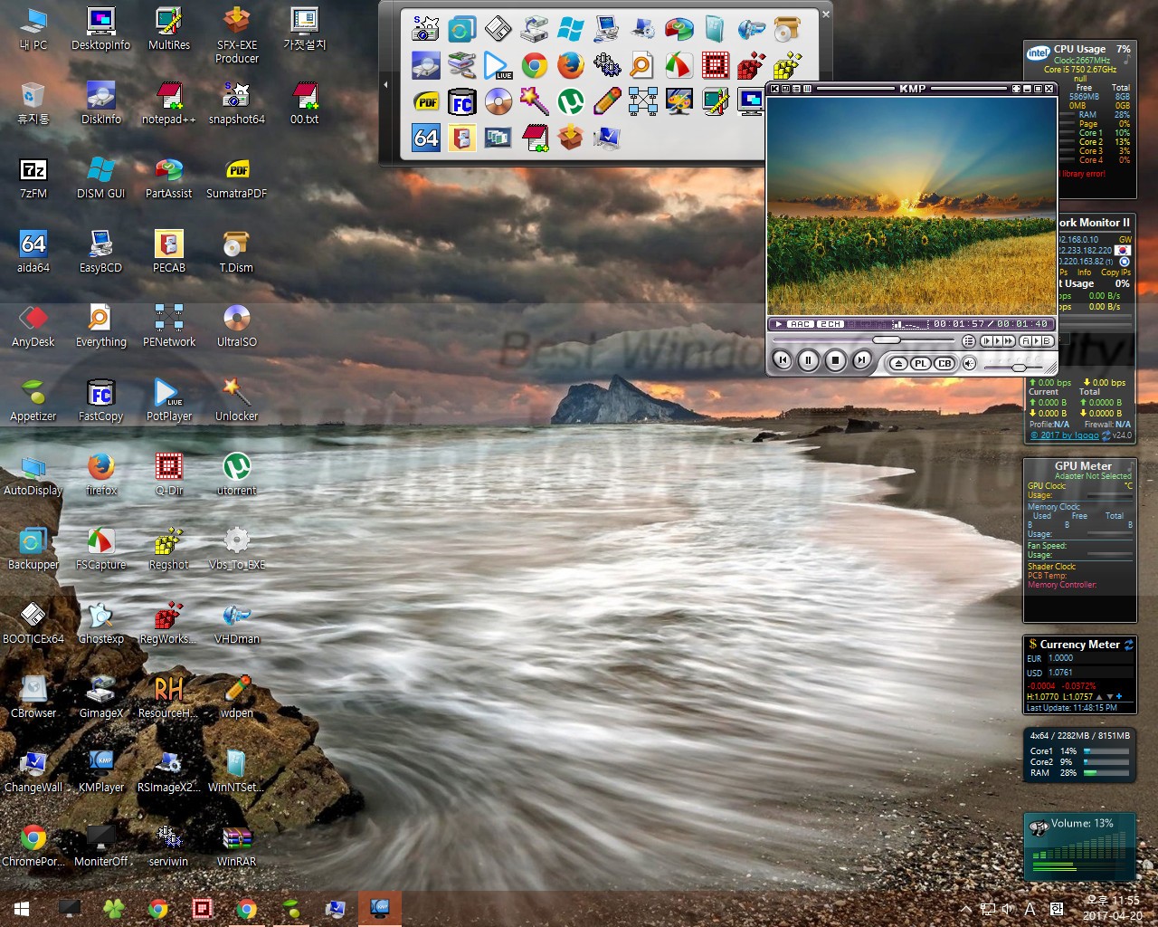Open FastCopy FC icon in launcher panel
The height and width of the screenshot is (927, 1158).
pyautogui.click(x=462, y=101)
